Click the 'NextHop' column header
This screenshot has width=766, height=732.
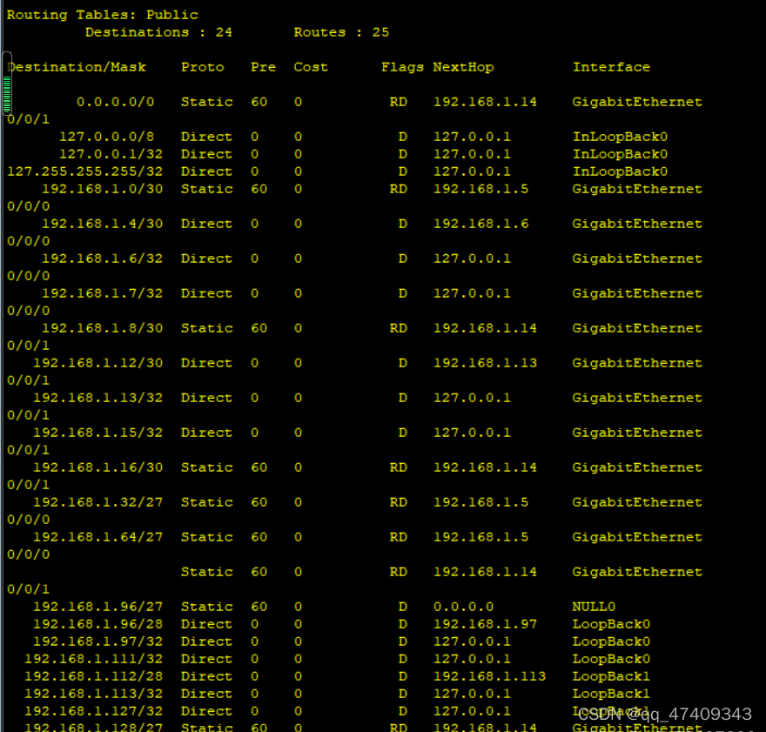pyautogui.click(x=464, y=67)
